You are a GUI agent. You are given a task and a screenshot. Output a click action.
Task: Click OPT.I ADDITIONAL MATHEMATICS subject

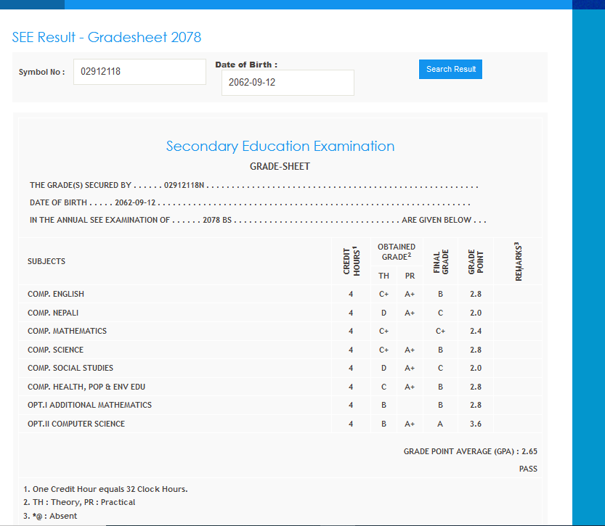point(89,405)
